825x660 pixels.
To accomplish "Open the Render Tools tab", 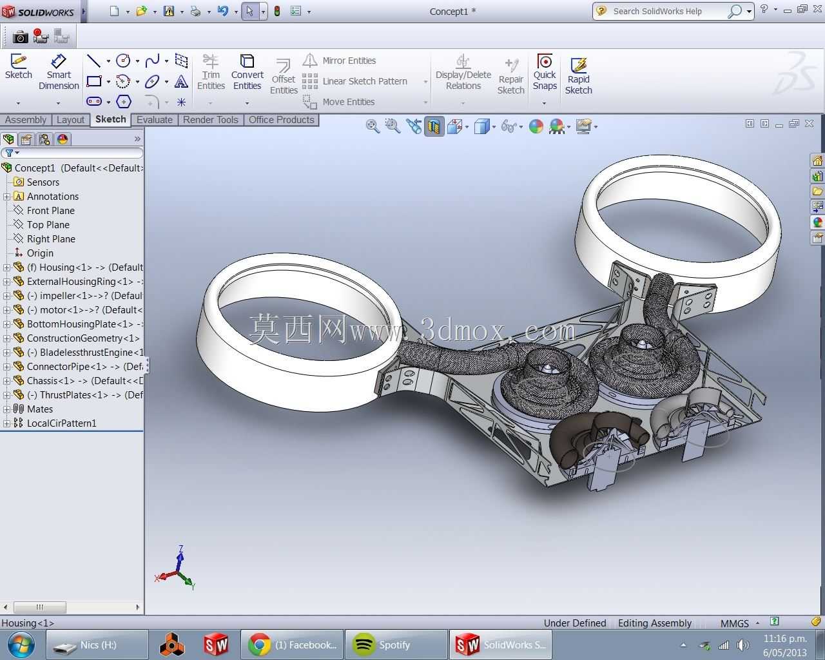I will 211,120.
